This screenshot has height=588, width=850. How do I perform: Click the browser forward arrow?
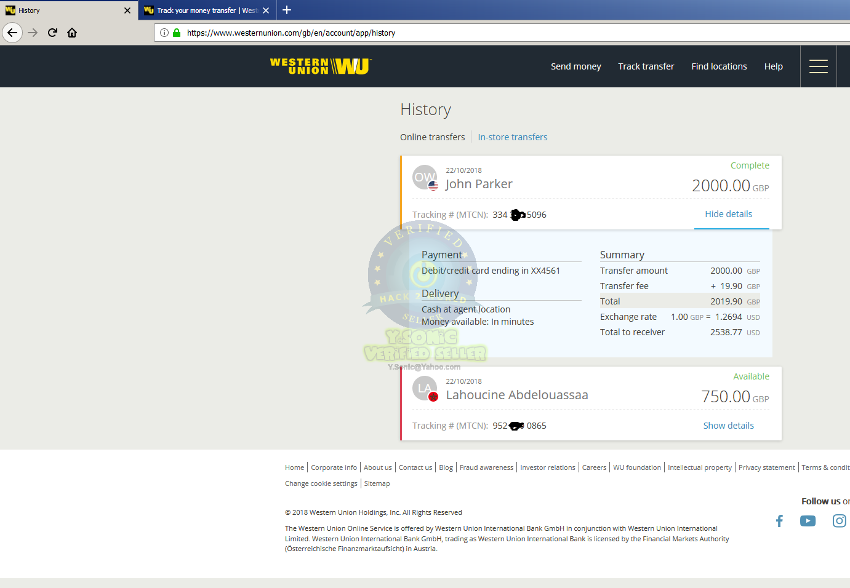33,33
